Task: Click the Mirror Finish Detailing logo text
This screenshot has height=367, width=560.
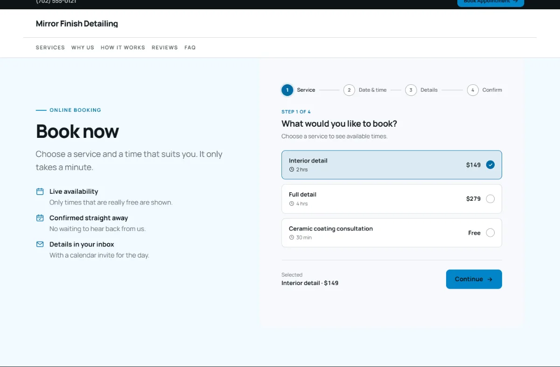Action: point(77,23)
